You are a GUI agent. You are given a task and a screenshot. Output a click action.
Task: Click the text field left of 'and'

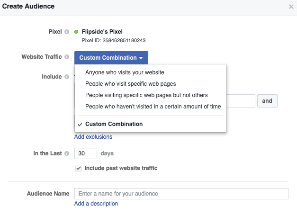241,101
